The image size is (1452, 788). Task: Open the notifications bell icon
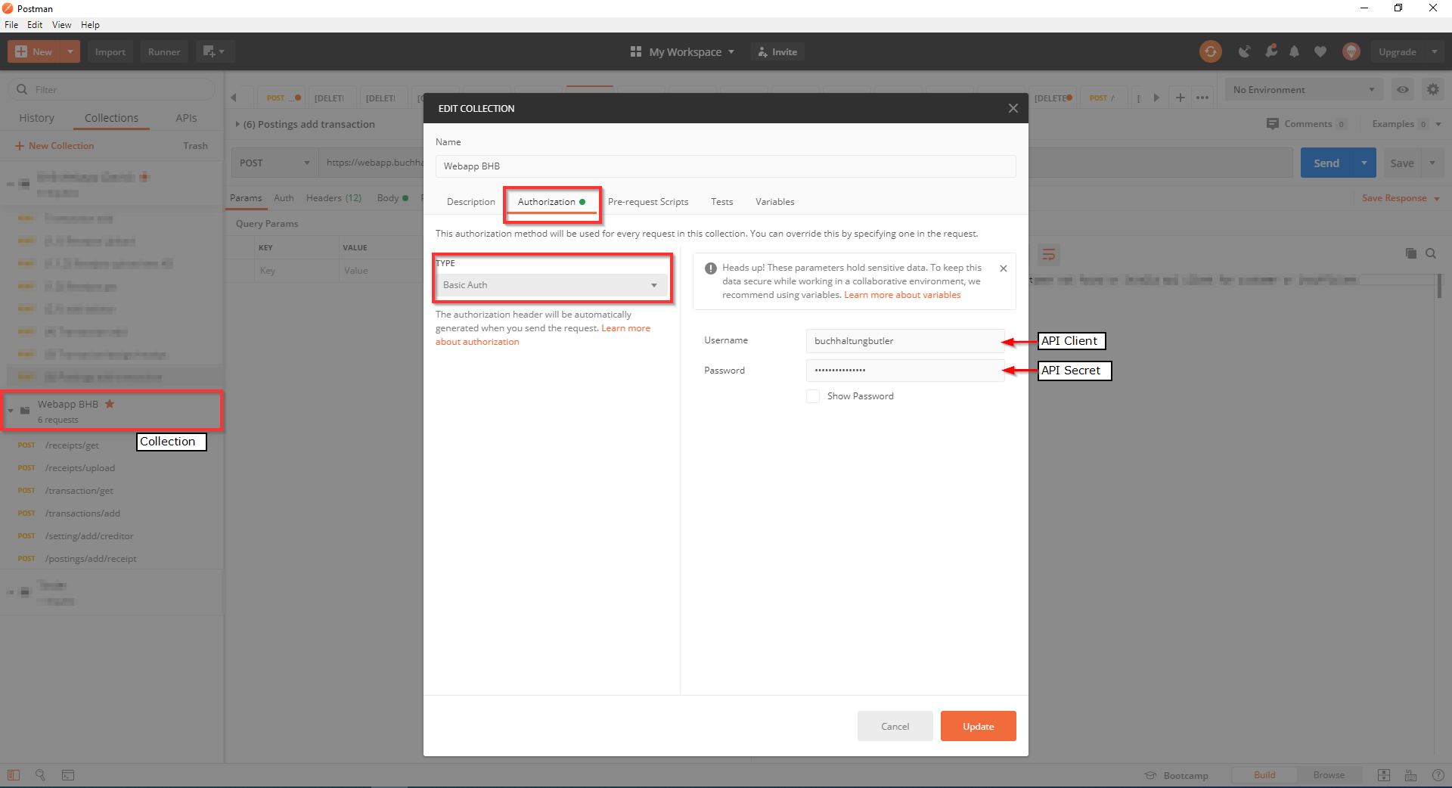(x=1295, y=51)
